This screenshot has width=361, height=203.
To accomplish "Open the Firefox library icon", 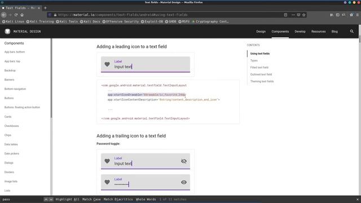I will [332, 15].
